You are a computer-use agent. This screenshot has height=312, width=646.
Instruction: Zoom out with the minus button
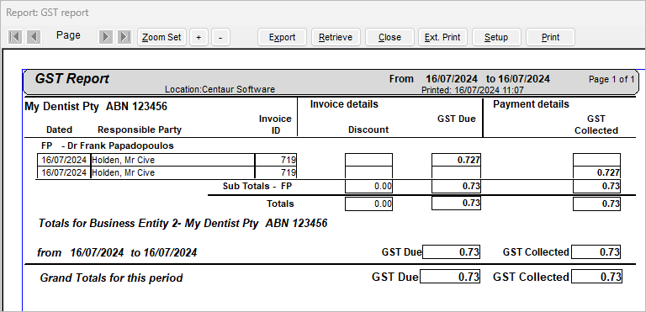click(x=220, y=37)
